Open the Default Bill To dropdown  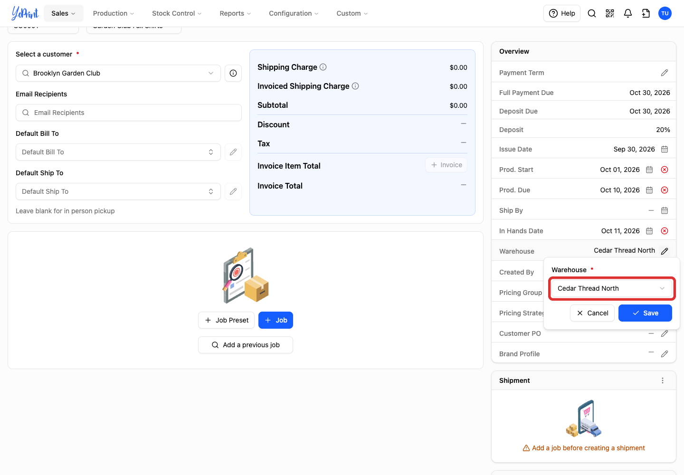pyautogui.click(x=118, y=152)
